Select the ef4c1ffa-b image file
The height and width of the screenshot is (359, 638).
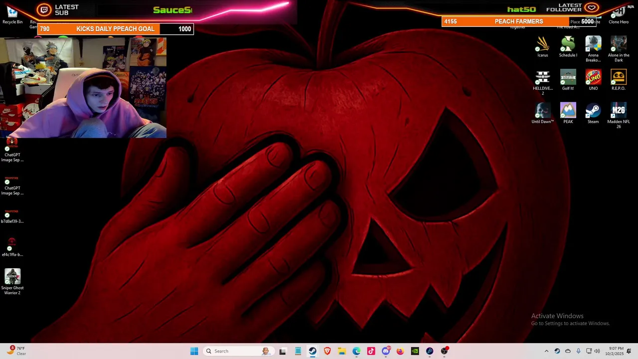pyautogui.click(x=12, y=247)
